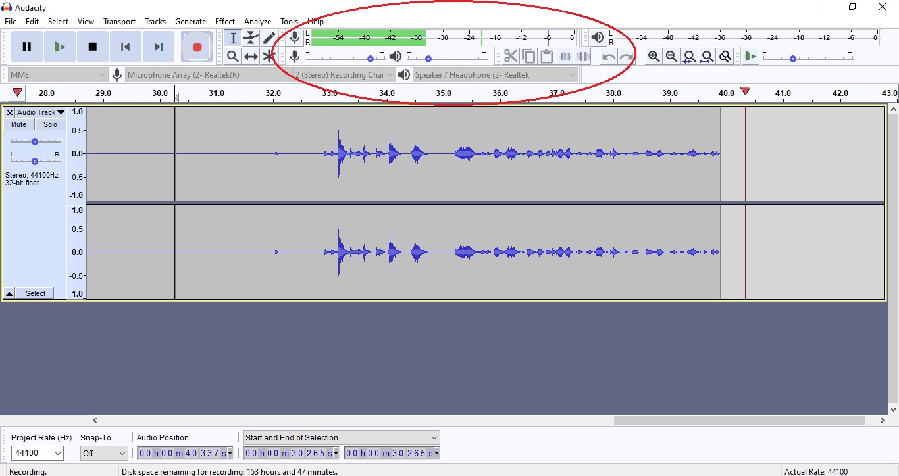Mute the Audio Track
Image resolution: width=899 pixels, height=476 pixels.
19,124
